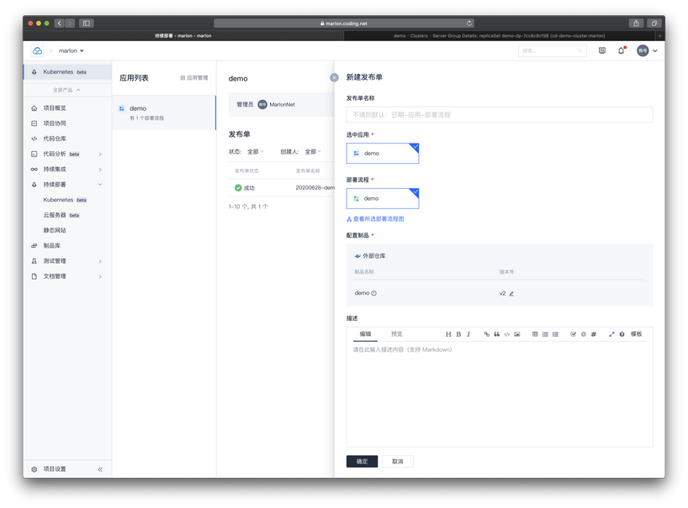Open the 模板 template option
688x508 pixels.
pos(636,334)
